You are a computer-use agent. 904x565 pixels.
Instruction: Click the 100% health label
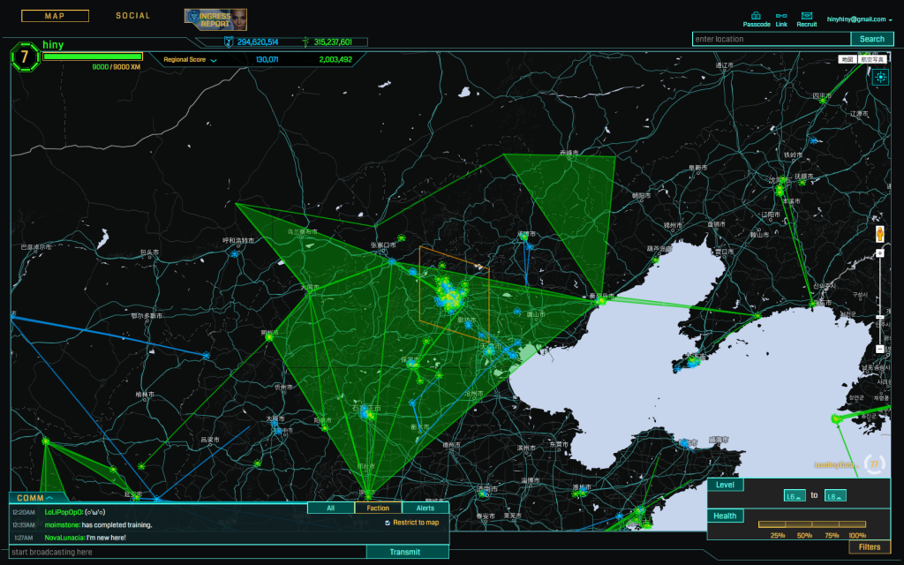click(857, 536)
